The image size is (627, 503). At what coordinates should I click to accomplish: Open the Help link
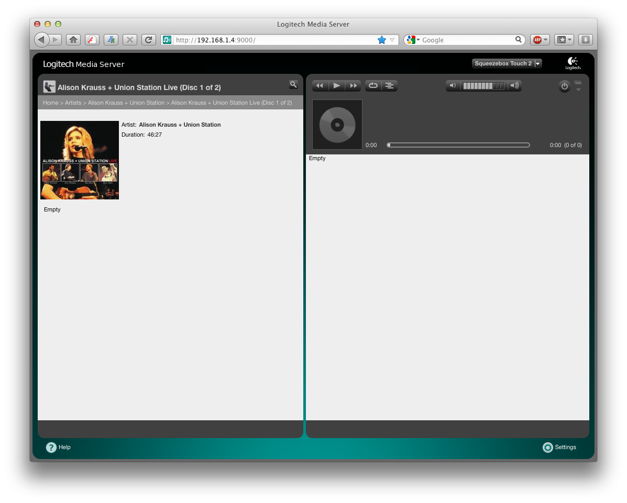58,448
